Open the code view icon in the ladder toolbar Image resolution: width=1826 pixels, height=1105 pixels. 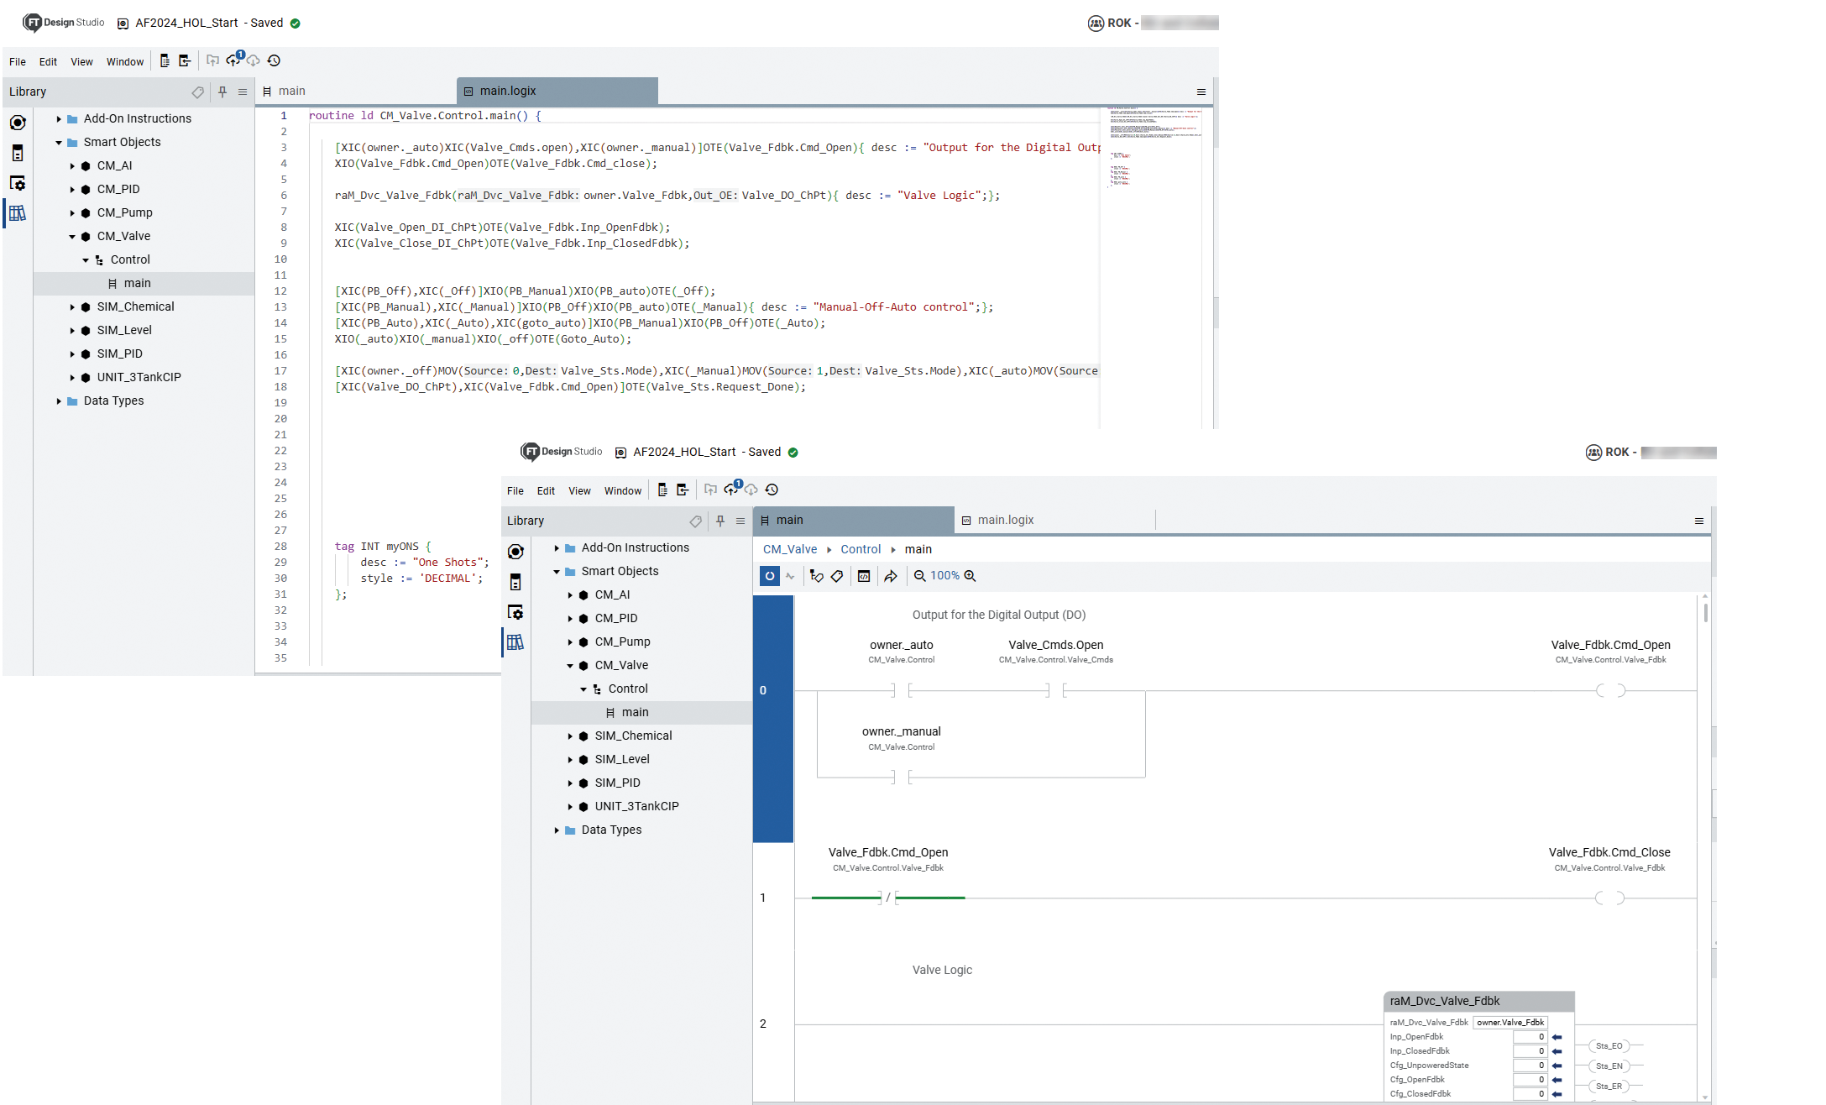point(863,576)
